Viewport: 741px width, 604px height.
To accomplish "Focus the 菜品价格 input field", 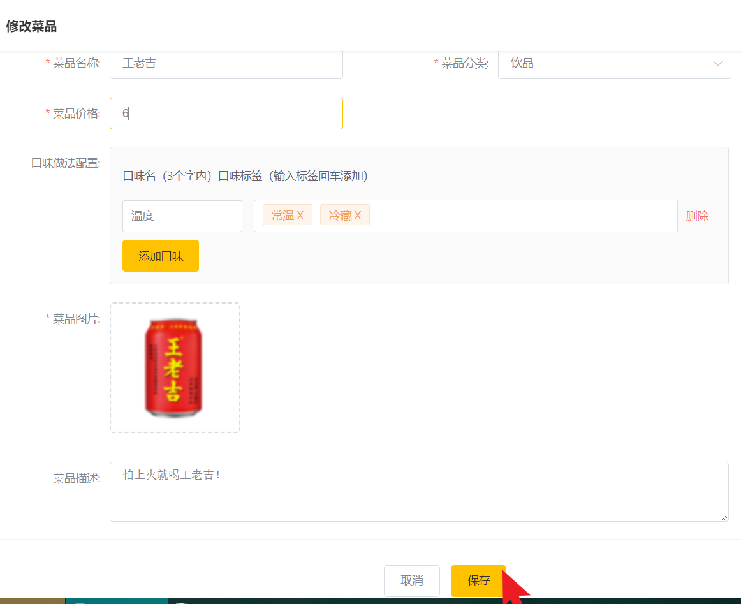I will point(226,114).
